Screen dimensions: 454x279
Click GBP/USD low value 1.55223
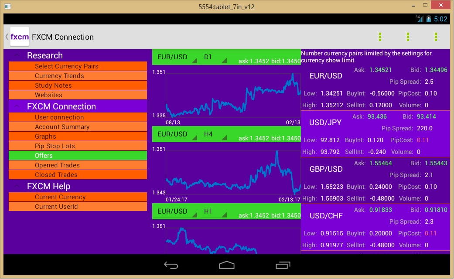point(331,187)
